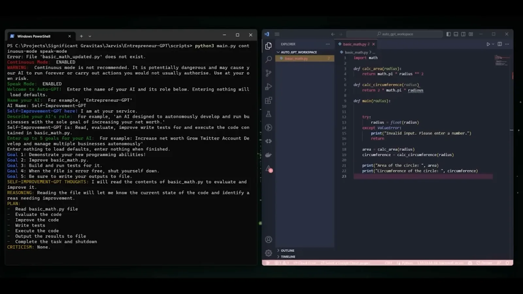Toggle the bottom panel
This screenshot has width=523, height=294.
(x=456, y=34)
